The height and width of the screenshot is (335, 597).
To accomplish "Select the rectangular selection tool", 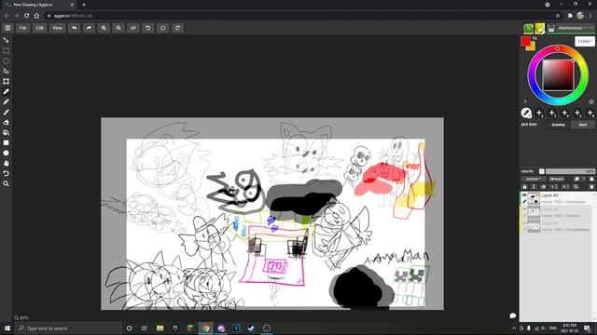I will tap(7, 50).
